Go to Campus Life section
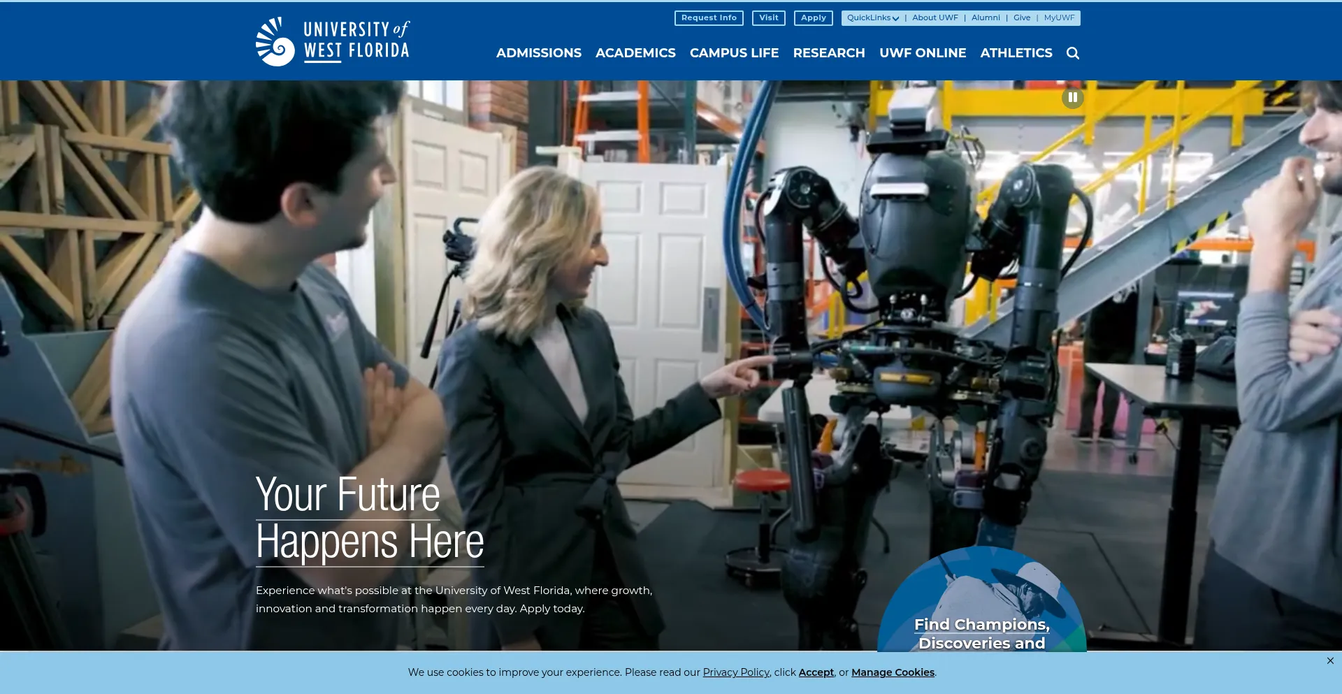The height and width of the screenshot is (694, 1342). pyautogui.click(x=734, y=53)
